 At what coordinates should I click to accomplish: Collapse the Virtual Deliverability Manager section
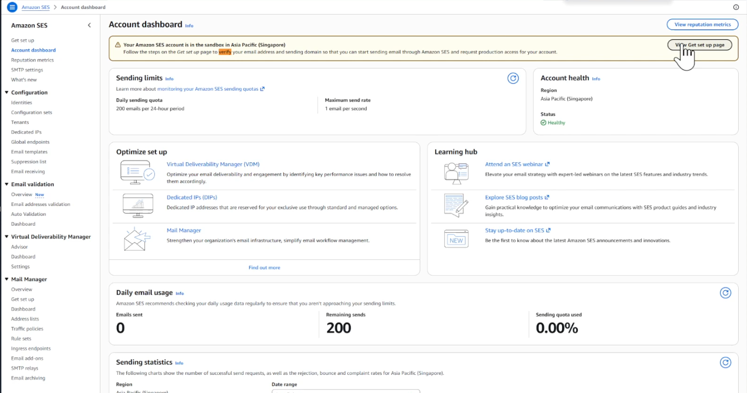pos(6,237)
